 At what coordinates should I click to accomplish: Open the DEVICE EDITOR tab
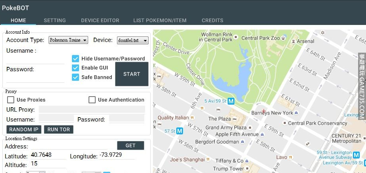tap(100, 20)
